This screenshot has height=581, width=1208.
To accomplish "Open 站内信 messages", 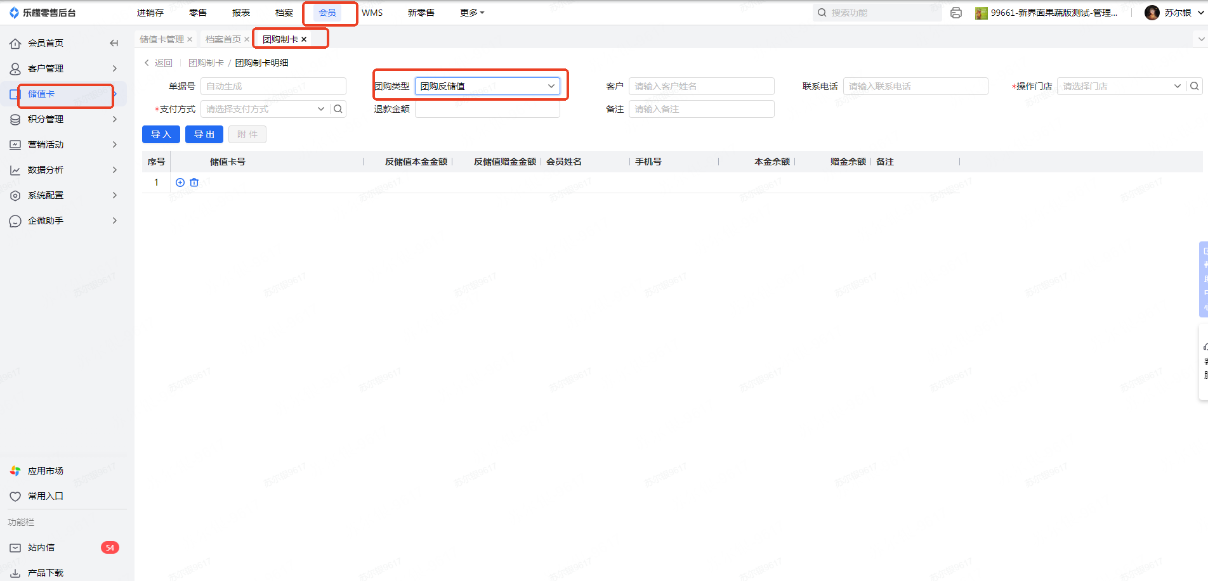I will 41,547.
